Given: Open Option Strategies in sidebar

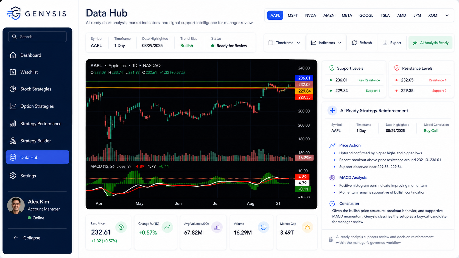Looking at the screenshot, I should (x=37, y=106).
